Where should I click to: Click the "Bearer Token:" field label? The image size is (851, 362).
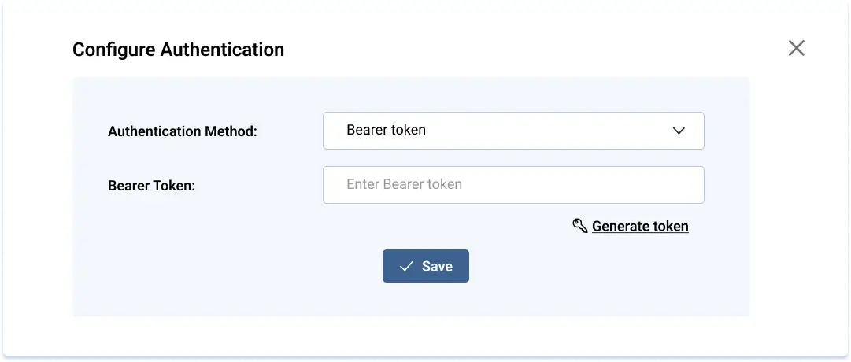(x=151, y=186)
